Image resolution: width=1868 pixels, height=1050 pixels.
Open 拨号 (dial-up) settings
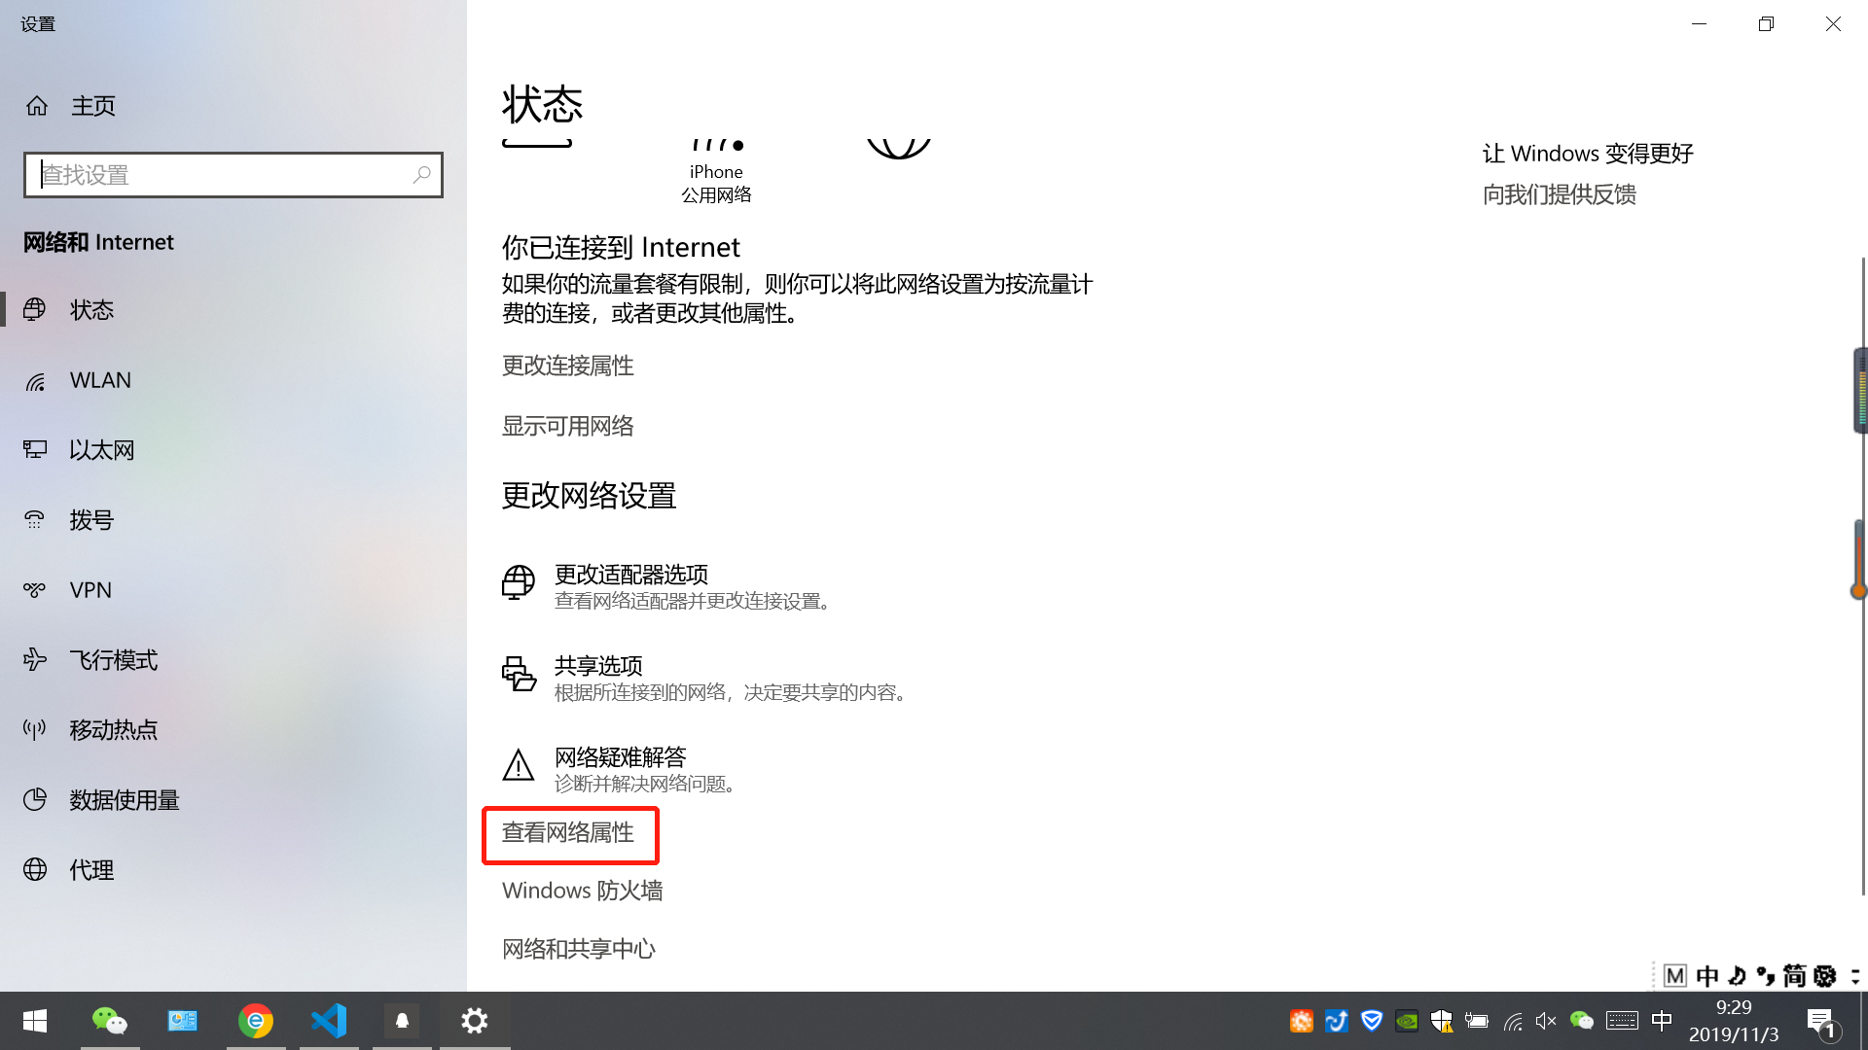point(91,519)
